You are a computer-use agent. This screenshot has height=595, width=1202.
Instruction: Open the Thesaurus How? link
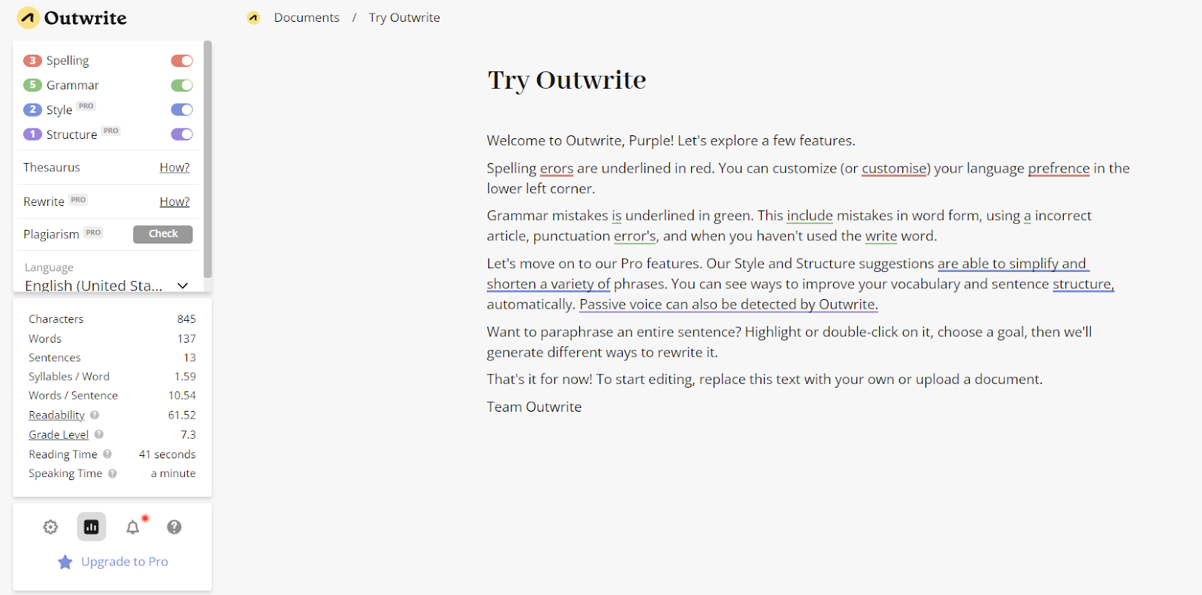174,168
